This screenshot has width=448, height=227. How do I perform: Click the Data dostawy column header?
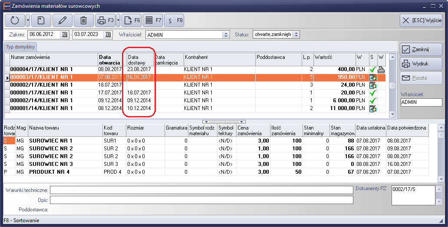click(x=139, y=59)
